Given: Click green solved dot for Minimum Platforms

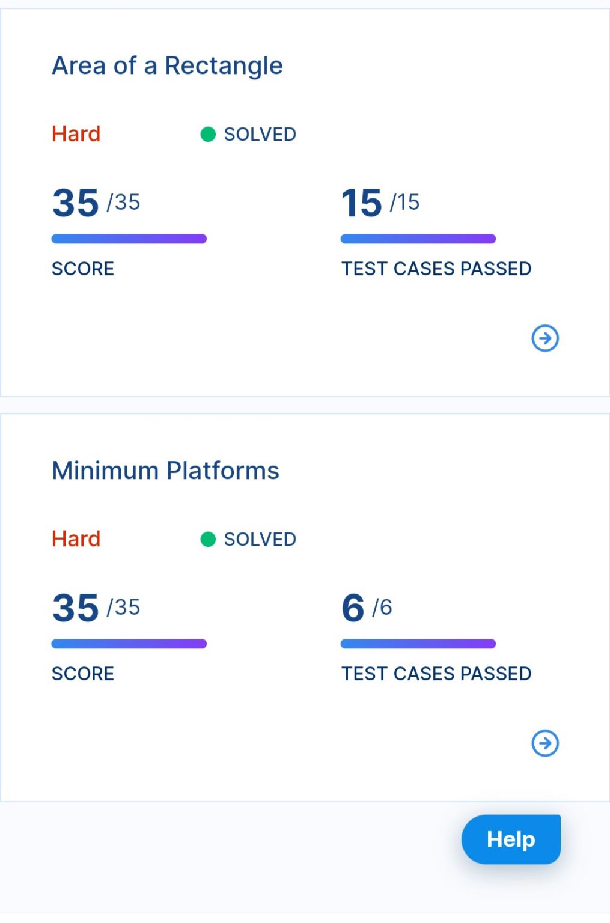Looking at the screenshot, I should tap(208, 539).
